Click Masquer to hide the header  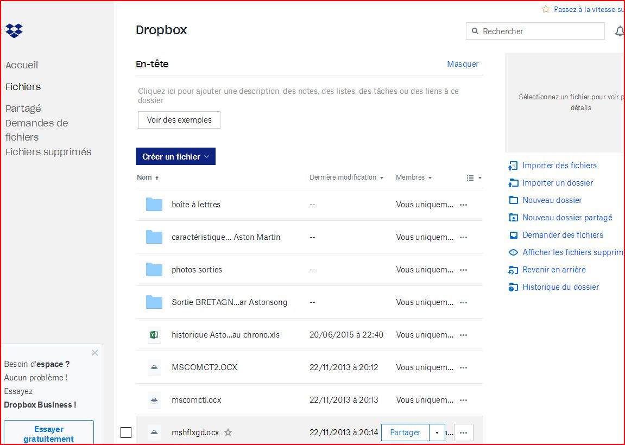coord(463,64)
